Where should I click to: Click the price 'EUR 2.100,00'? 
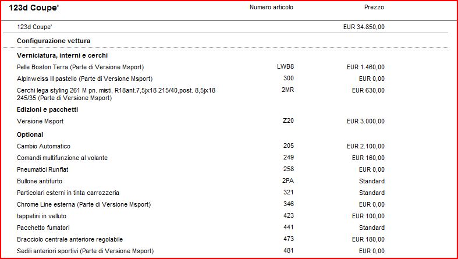coord(365,146)
